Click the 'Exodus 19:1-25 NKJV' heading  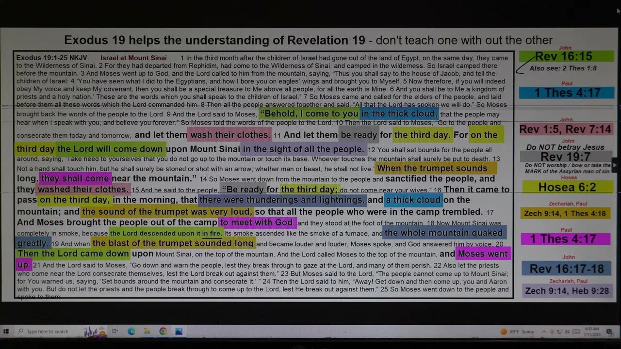pyautogui.click(x=52, y=58)
